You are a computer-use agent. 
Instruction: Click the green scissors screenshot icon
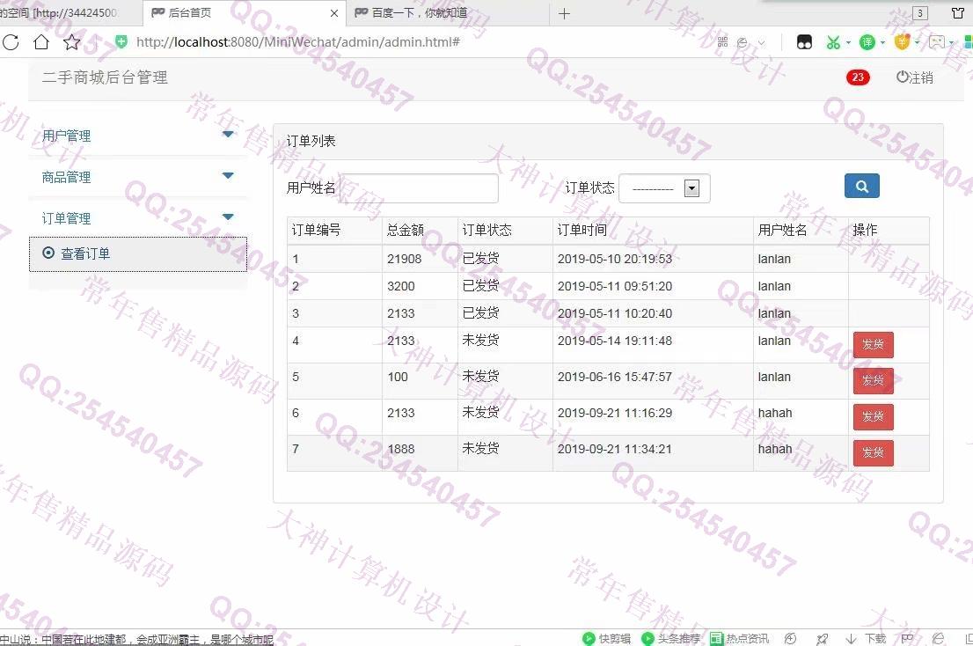[x=833, y=42]
